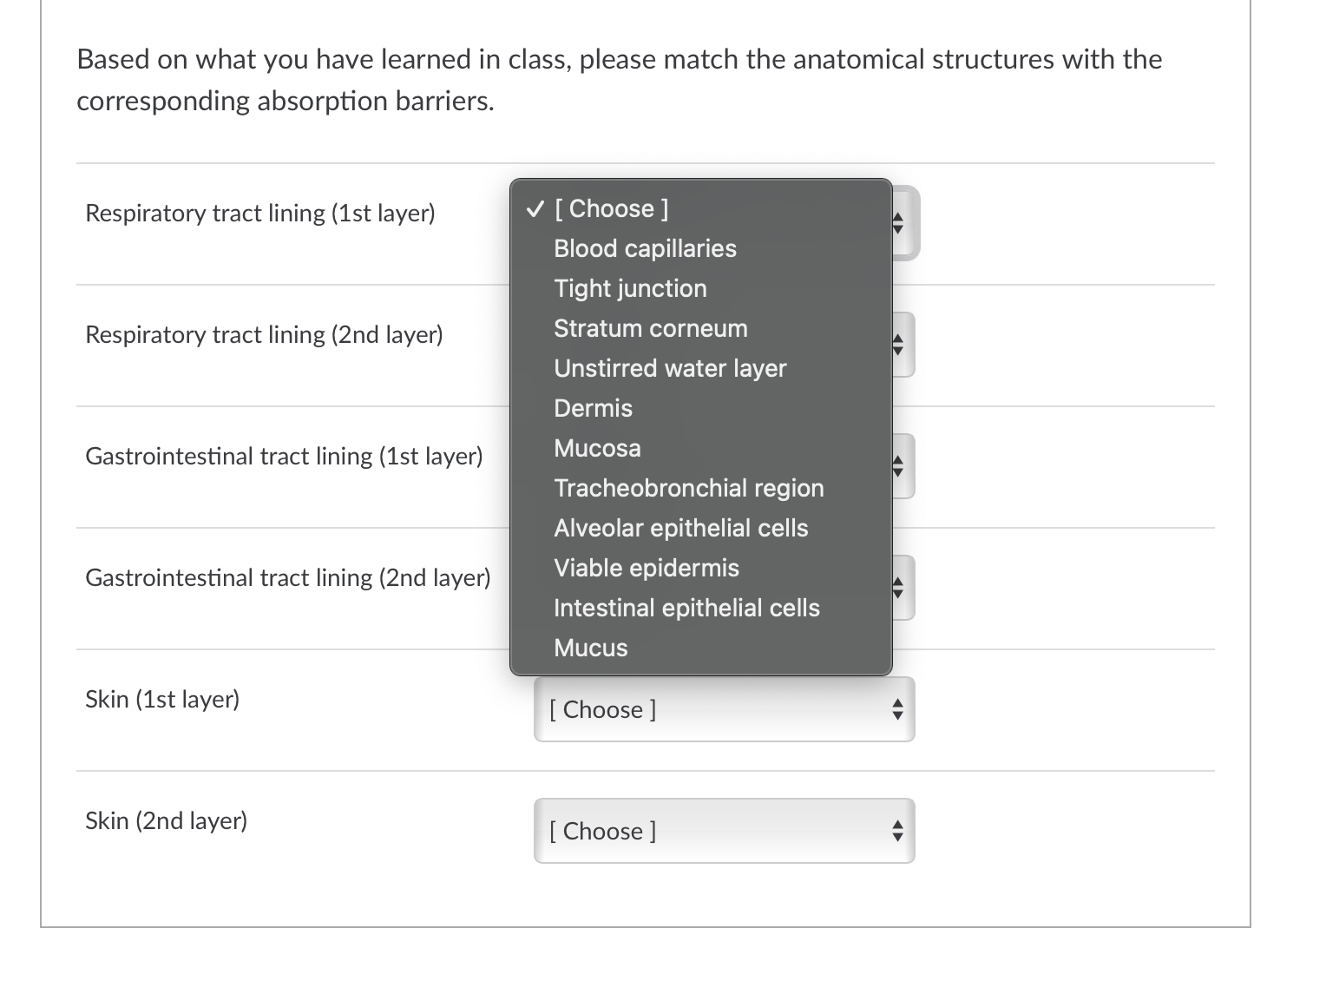Image resolution: width=1326 pixels, height=981 pixels.
Task: Pick 'Alveolar epithelial cells' option
Action: click(681, 528)
